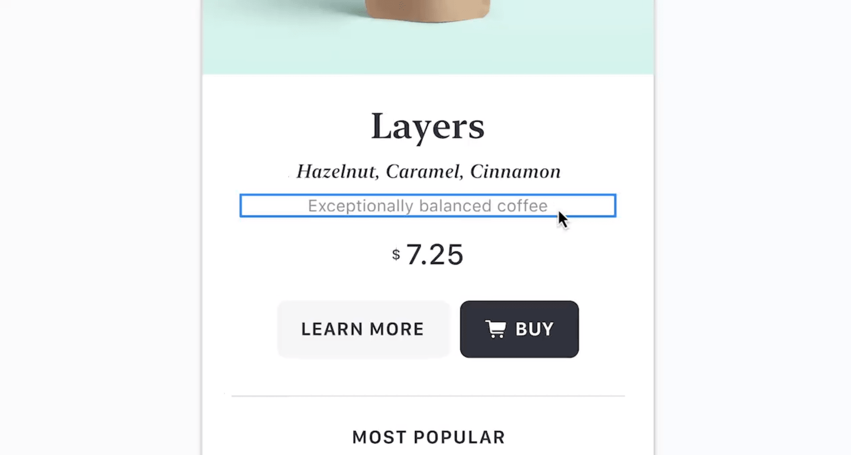Click the brown coffee bag image
Screen dimensions: 851x455
pyautogui.click(x=427, y=11)
